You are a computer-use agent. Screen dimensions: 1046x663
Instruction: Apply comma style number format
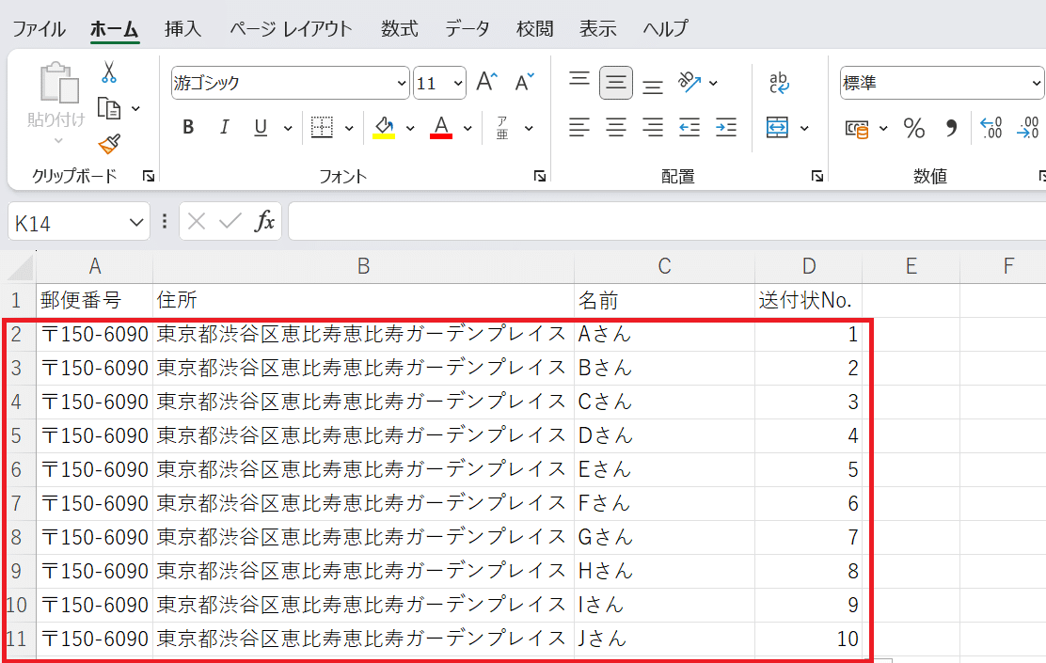pyautogui.click(x=951, y=127)
